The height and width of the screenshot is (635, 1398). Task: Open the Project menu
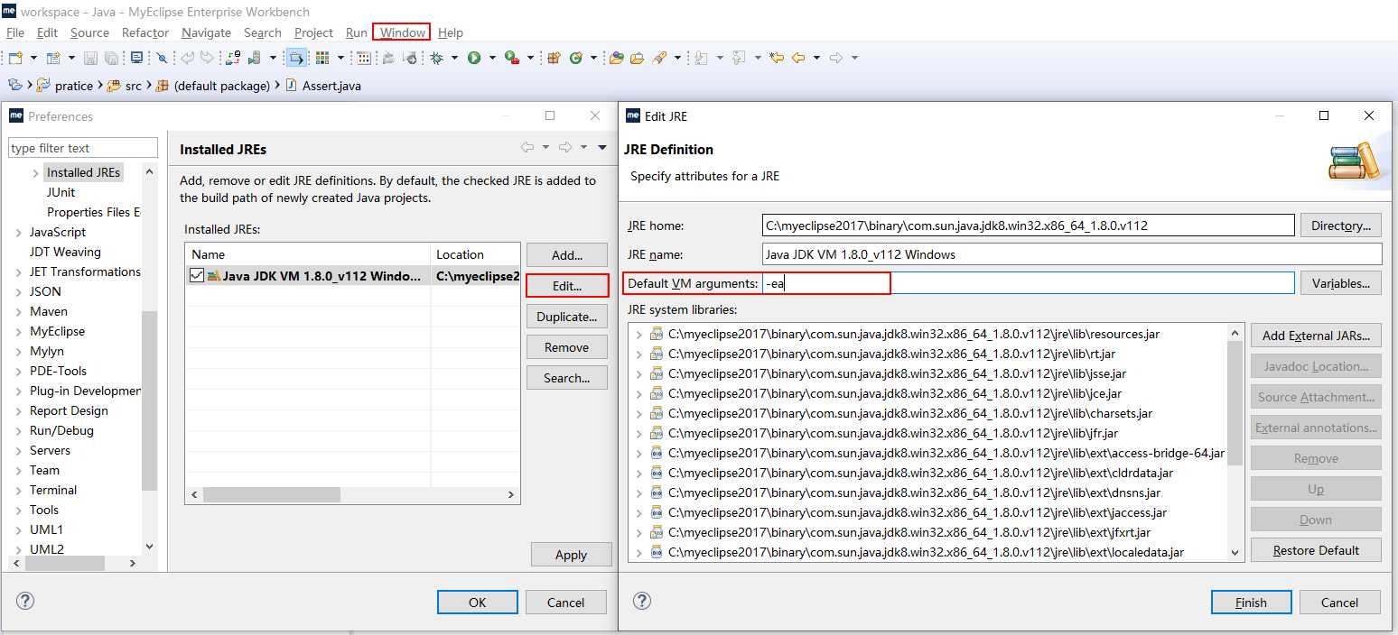point(313,32)
